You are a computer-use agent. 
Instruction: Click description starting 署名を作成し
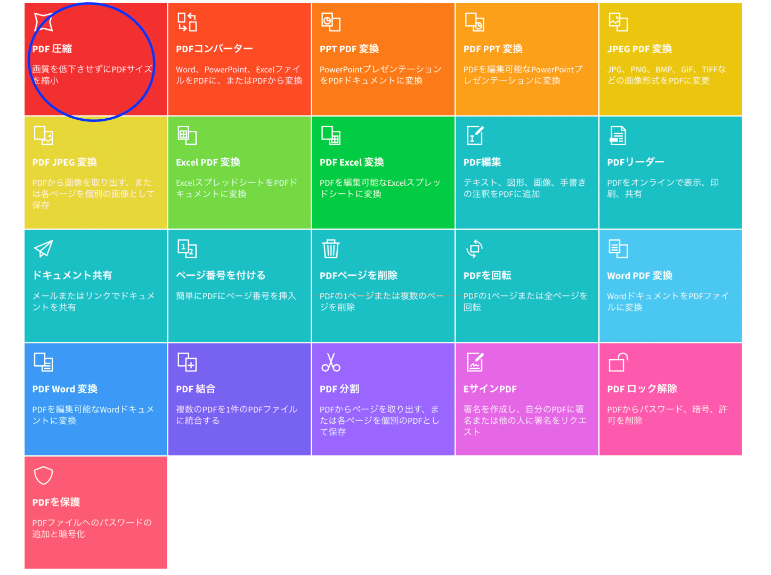[525, 421]
